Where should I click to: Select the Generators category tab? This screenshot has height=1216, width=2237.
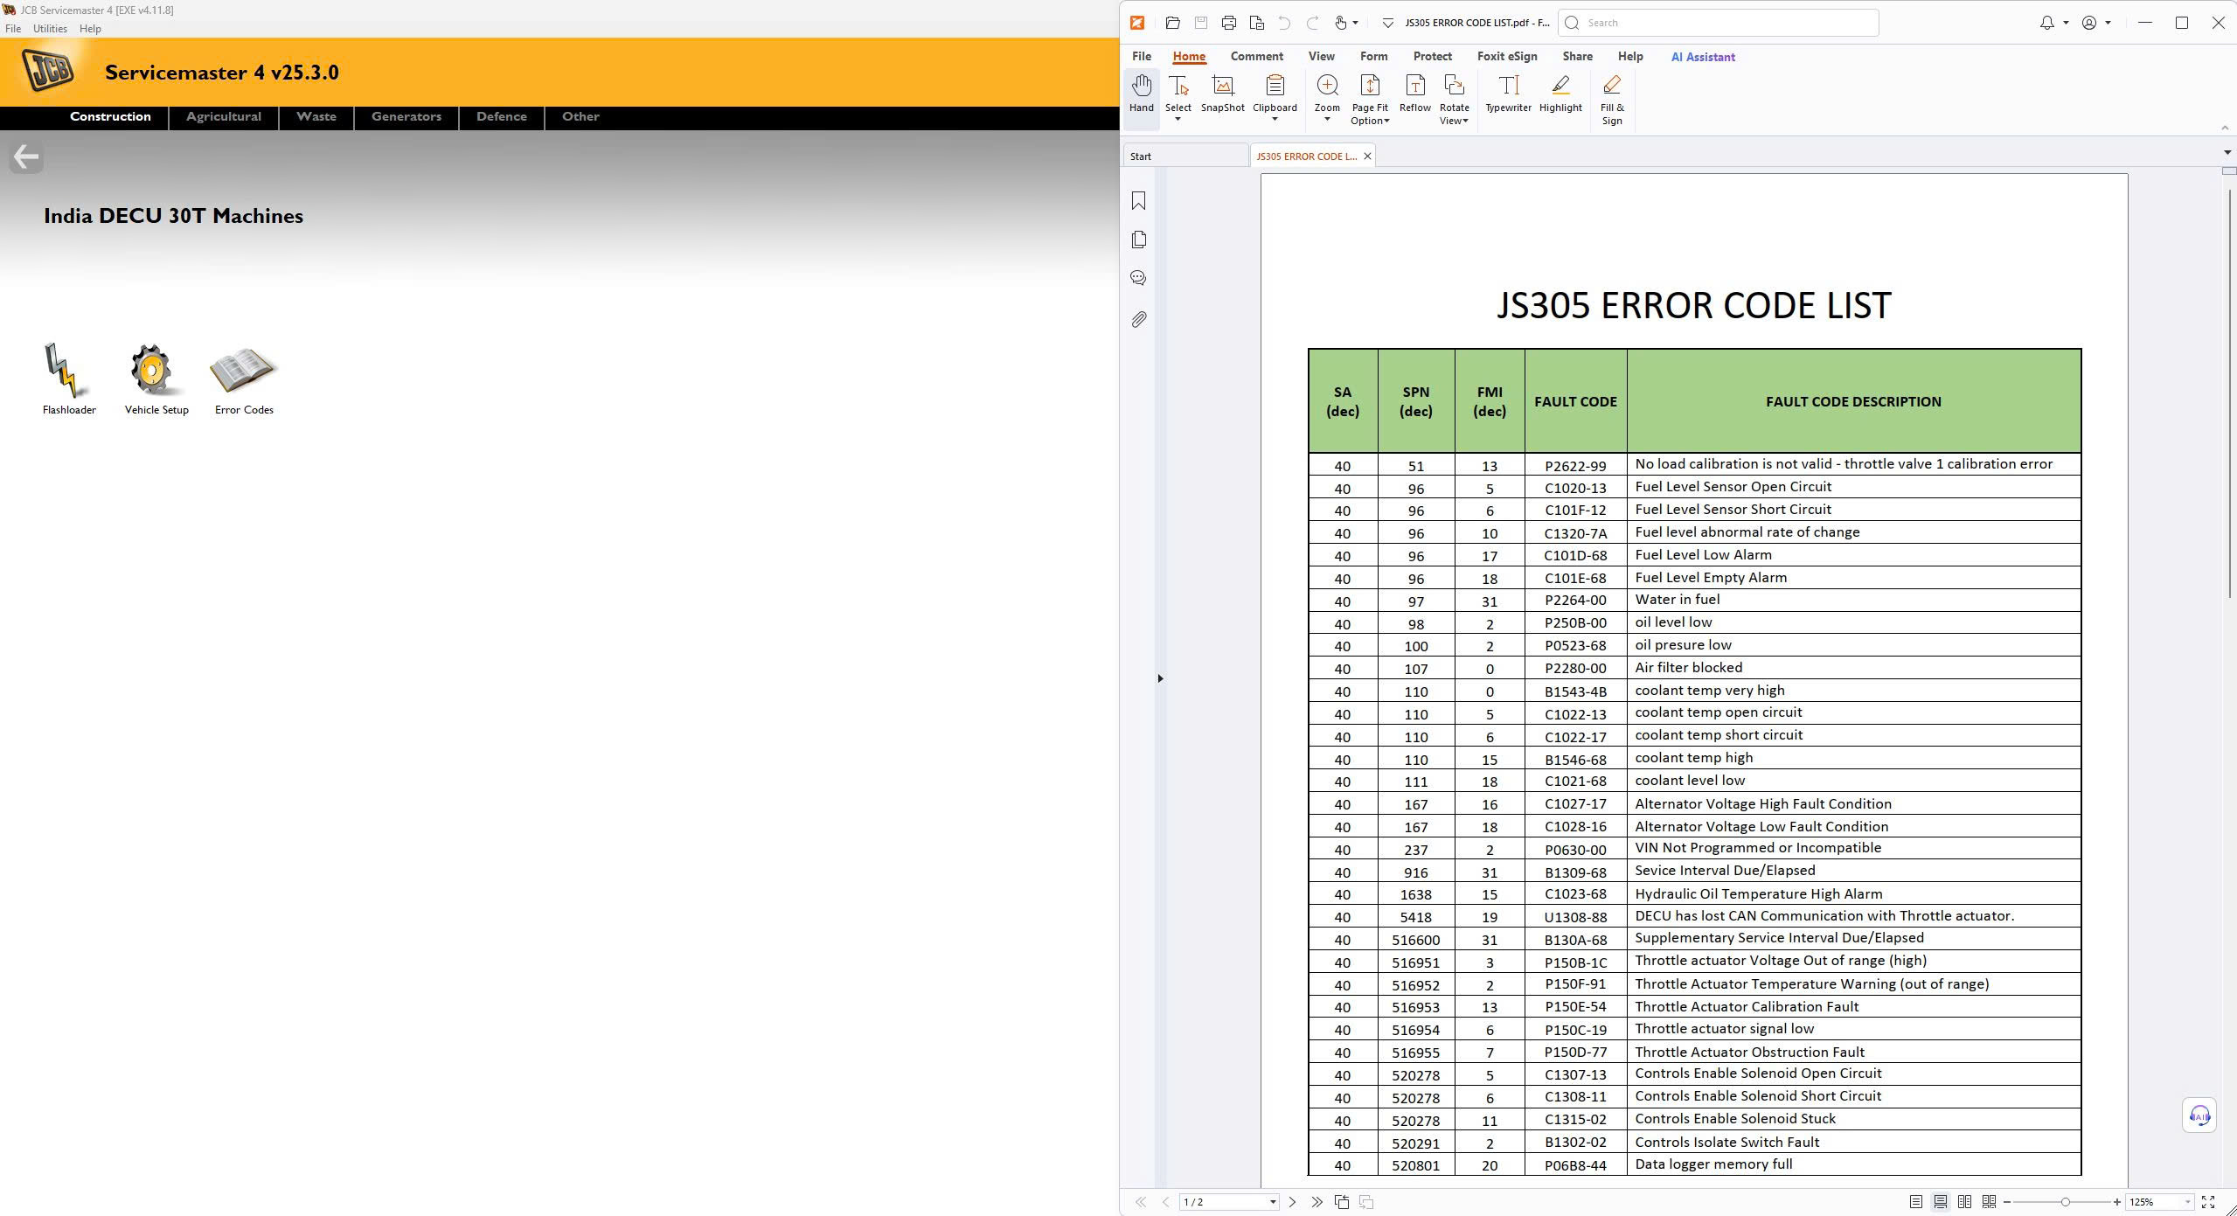point(406,116)
